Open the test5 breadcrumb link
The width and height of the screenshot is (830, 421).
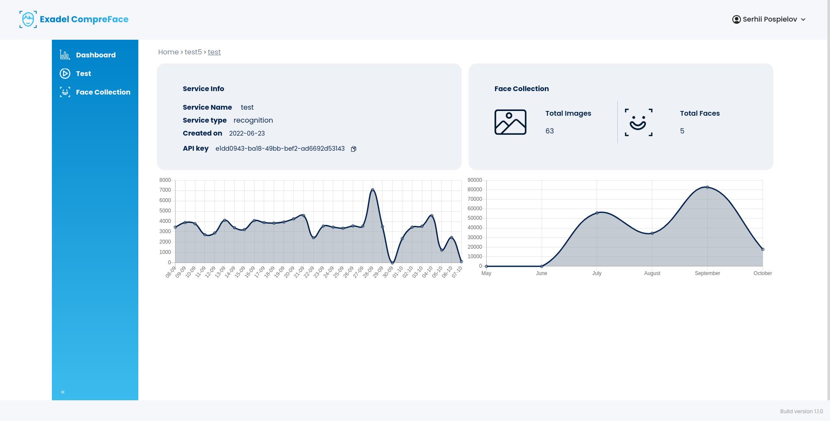193,52
